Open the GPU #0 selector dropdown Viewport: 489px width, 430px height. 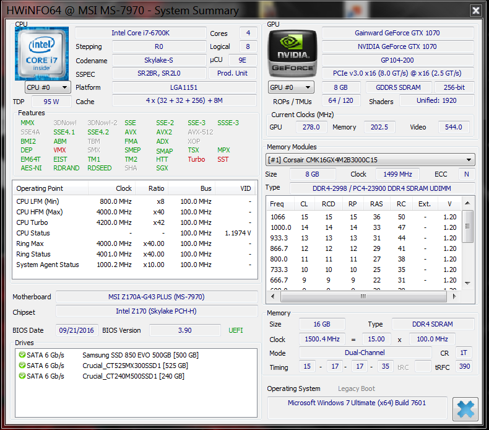click(291, 87)
